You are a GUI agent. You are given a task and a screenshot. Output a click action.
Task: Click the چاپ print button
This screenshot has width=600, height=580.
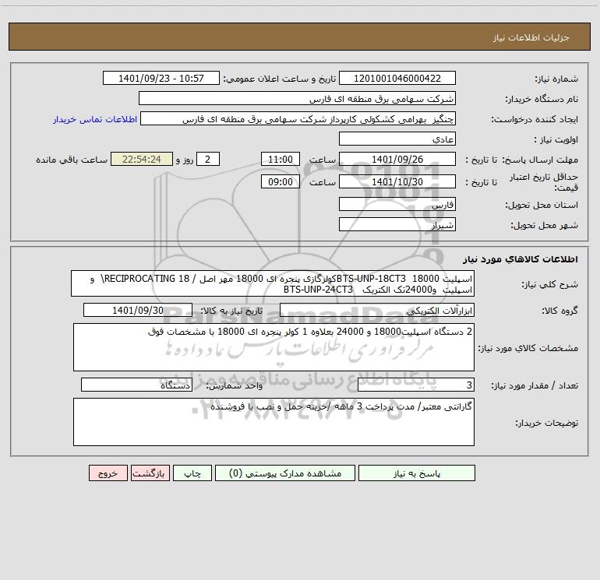tap(192, 473)
